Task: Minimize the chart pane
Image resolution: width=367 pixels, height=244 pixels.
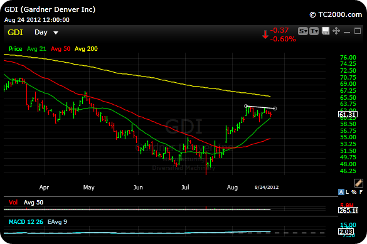Action: click(x=347, y=31)
